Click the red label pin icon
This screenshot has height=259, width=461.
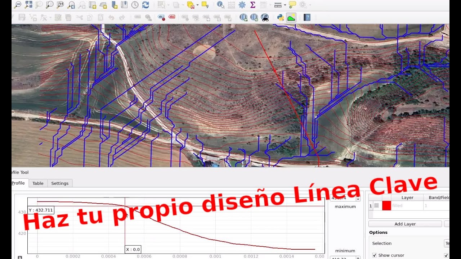click(161, 17)
